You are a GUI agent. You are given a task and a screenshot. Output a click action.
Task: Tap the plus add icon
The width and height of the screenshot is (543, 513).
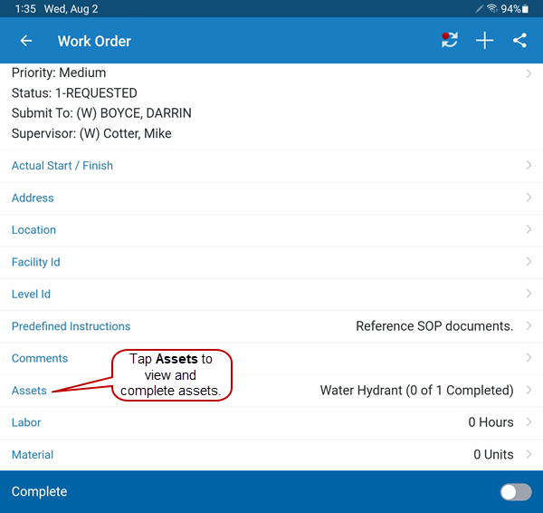click(485, 41)
